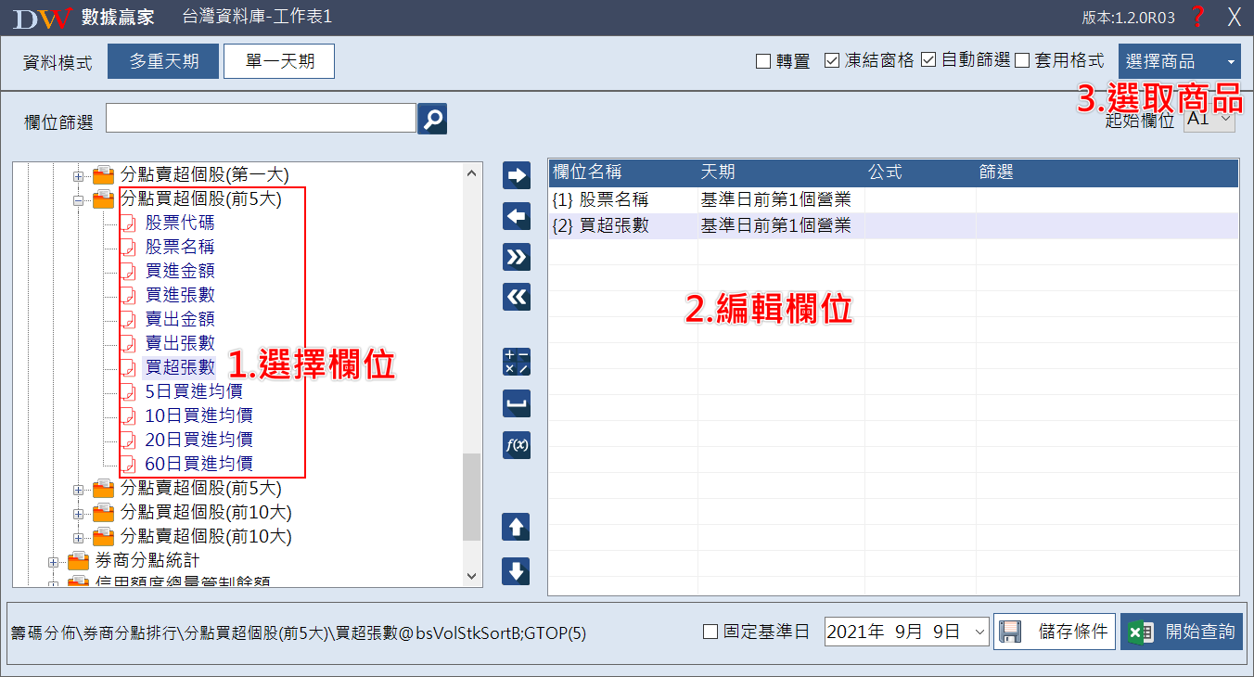Image resolution: width=1254 pixels, height=677 pixels.
Task: Select the {1} 股票名稱 row in table
Action: (893, 199)
